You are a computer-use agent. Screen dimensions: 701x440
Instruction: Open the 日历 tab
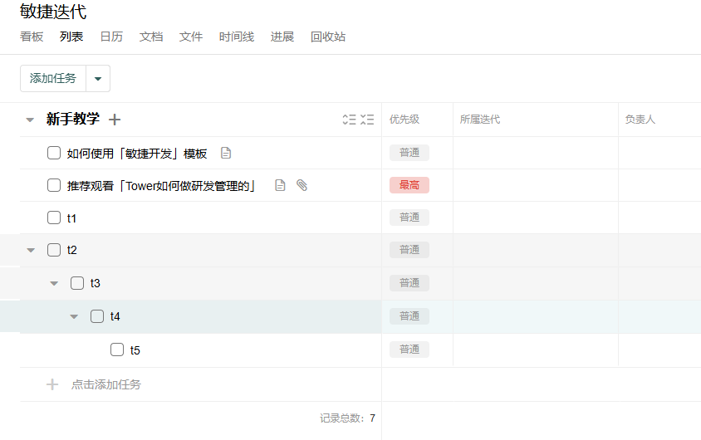click(111, 37)
